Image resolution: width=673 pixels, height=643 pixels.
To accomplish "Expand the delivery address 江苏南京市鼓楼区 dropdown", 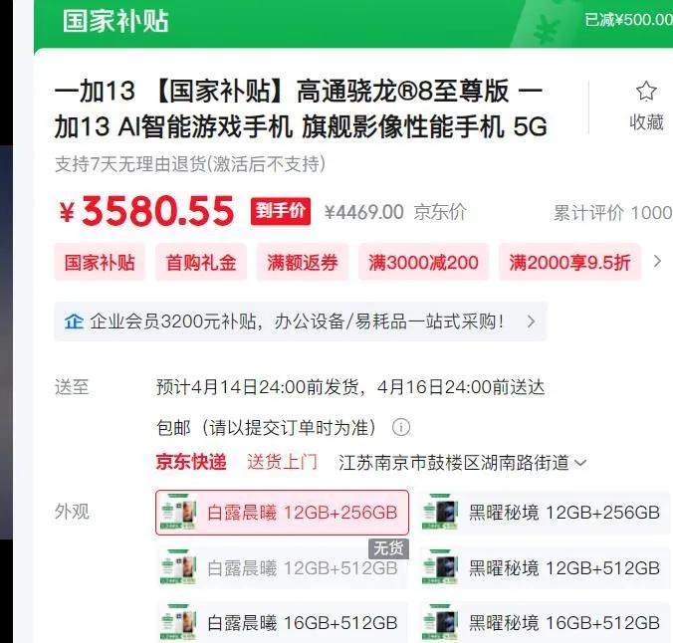I will pos(462,463).
